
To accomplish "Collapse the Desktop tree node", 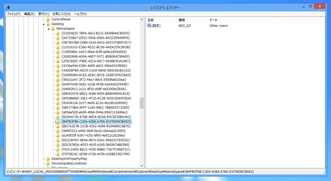I will pos(44,24).
